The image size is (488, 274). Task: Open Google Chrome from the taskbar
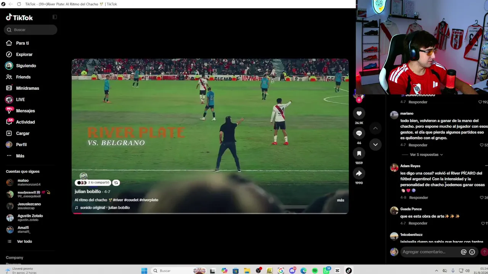tap(281, 271)
